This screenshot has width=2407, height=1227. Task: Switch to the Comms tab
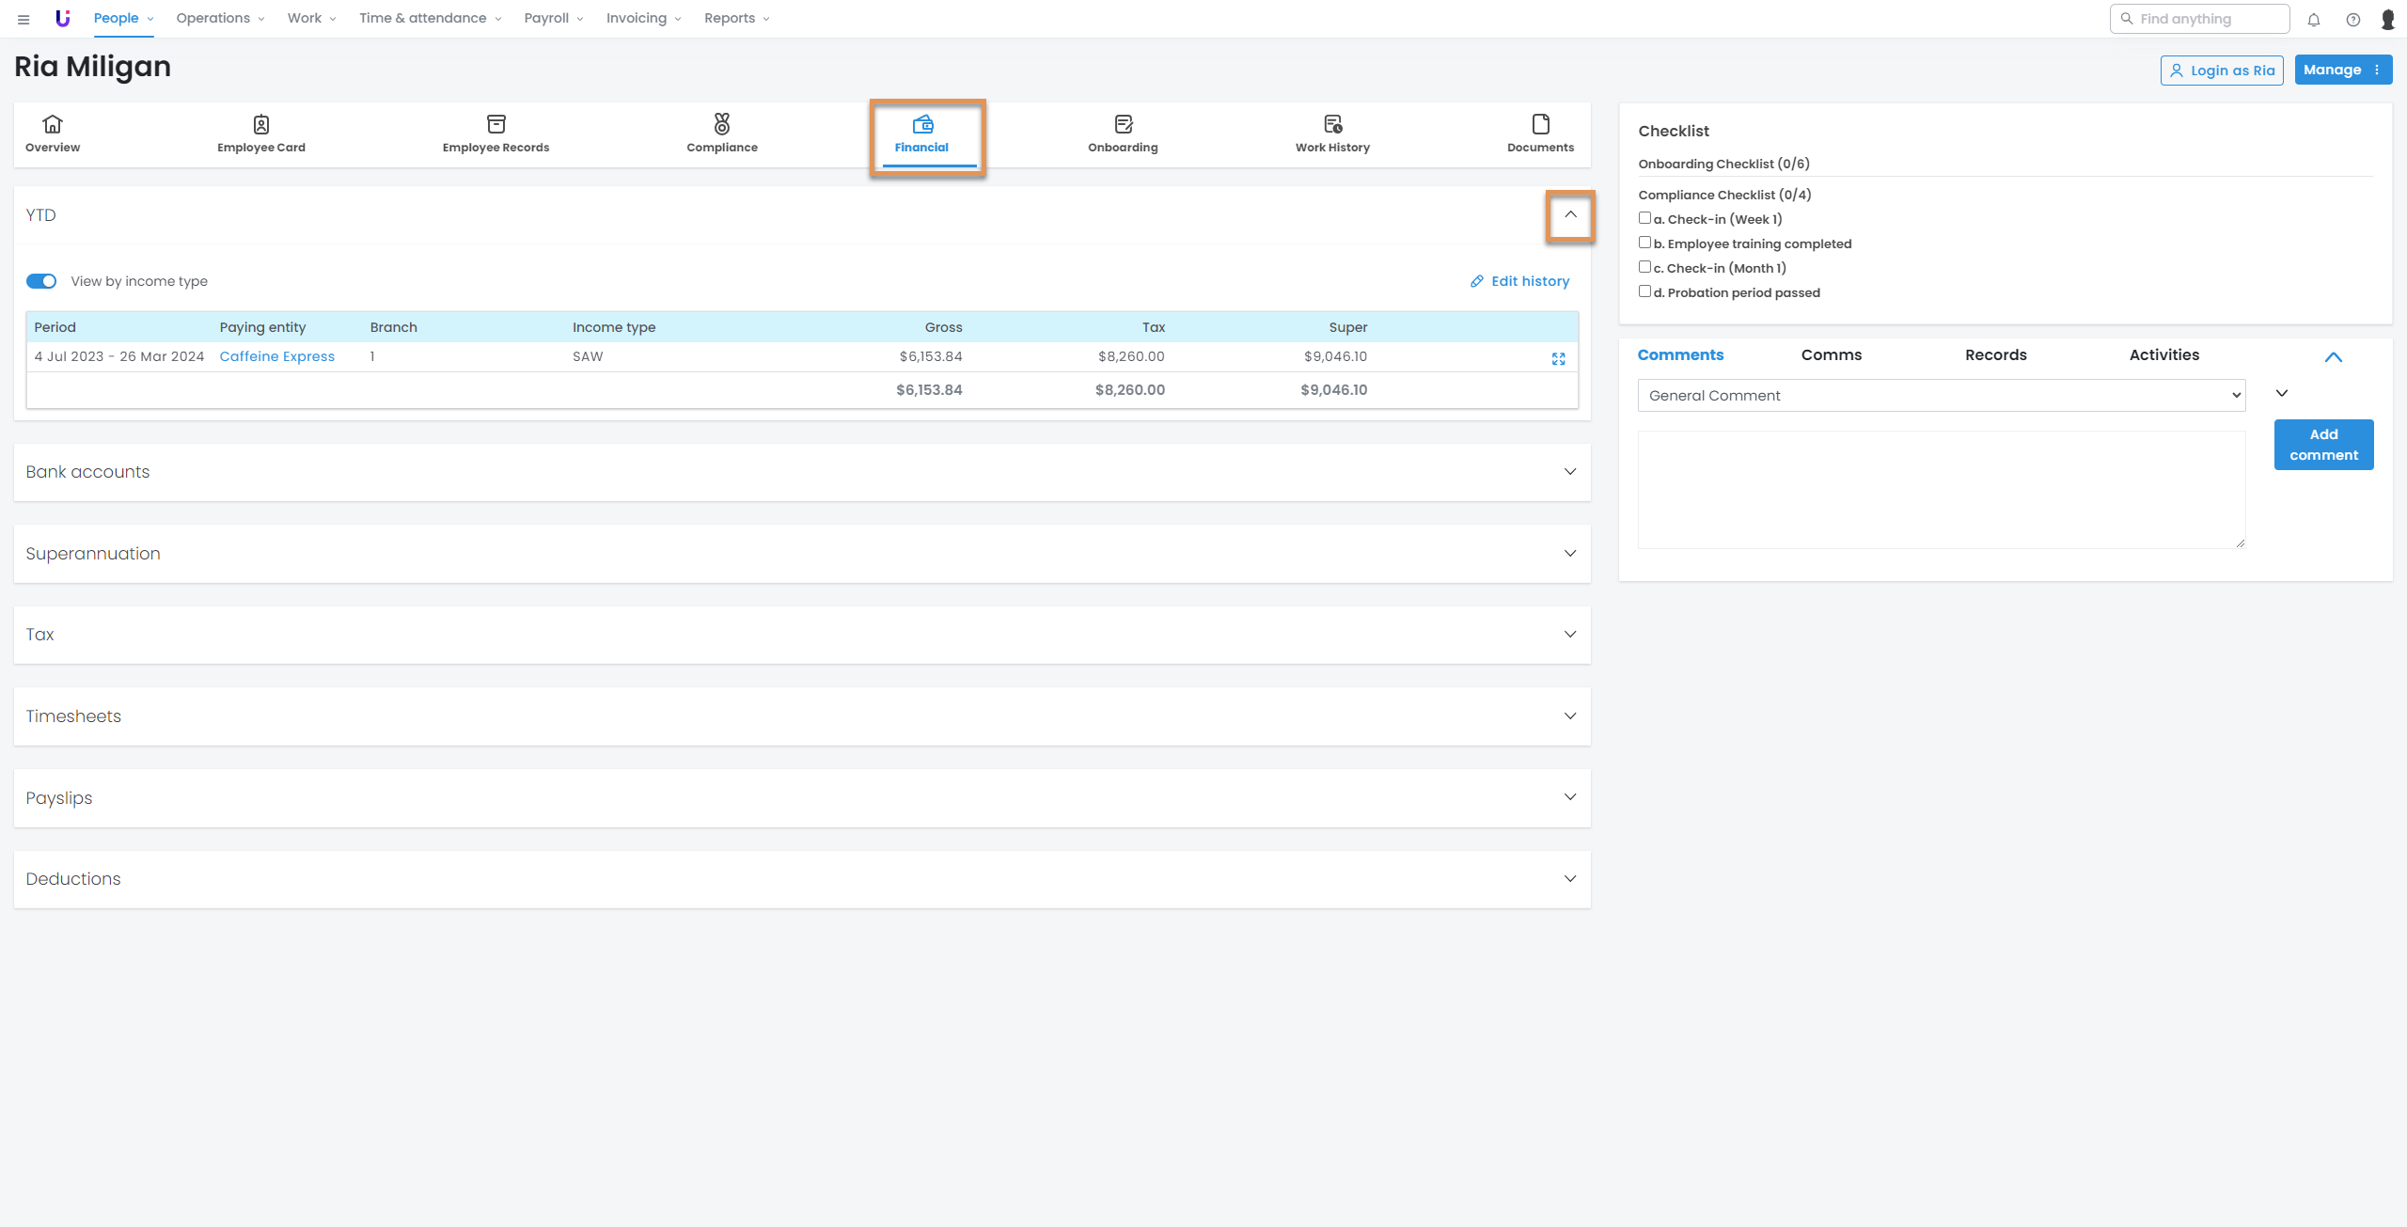click(1832, 355)
